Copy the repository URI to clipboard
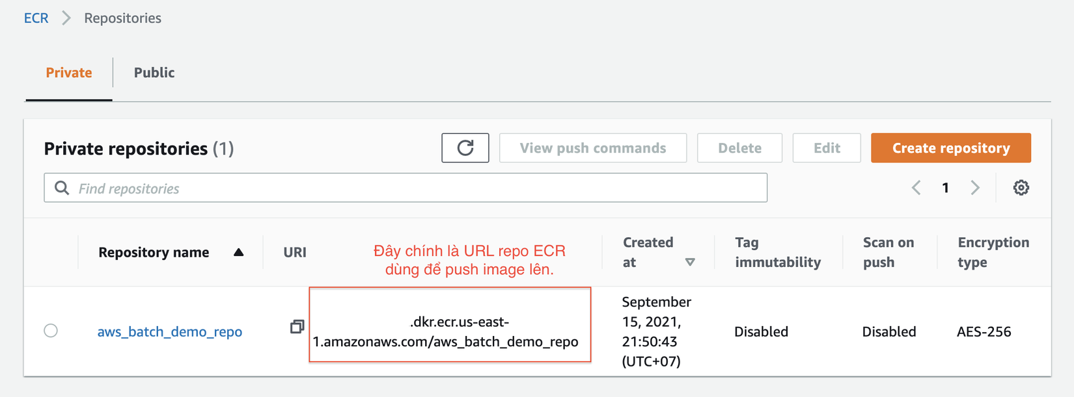Image resolution: width=1074 pixels, height=397 pixels. pyautogui.click(x=297, y=327)
